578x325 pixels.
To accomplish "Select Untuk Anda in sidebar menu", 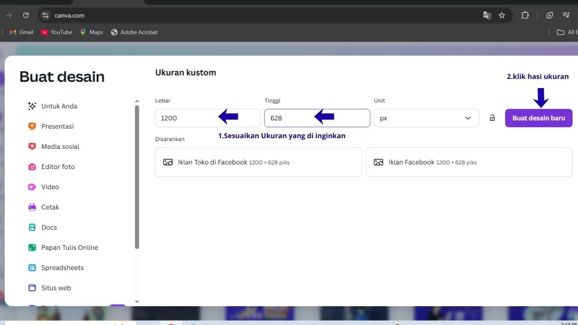I will click(59, 106).
